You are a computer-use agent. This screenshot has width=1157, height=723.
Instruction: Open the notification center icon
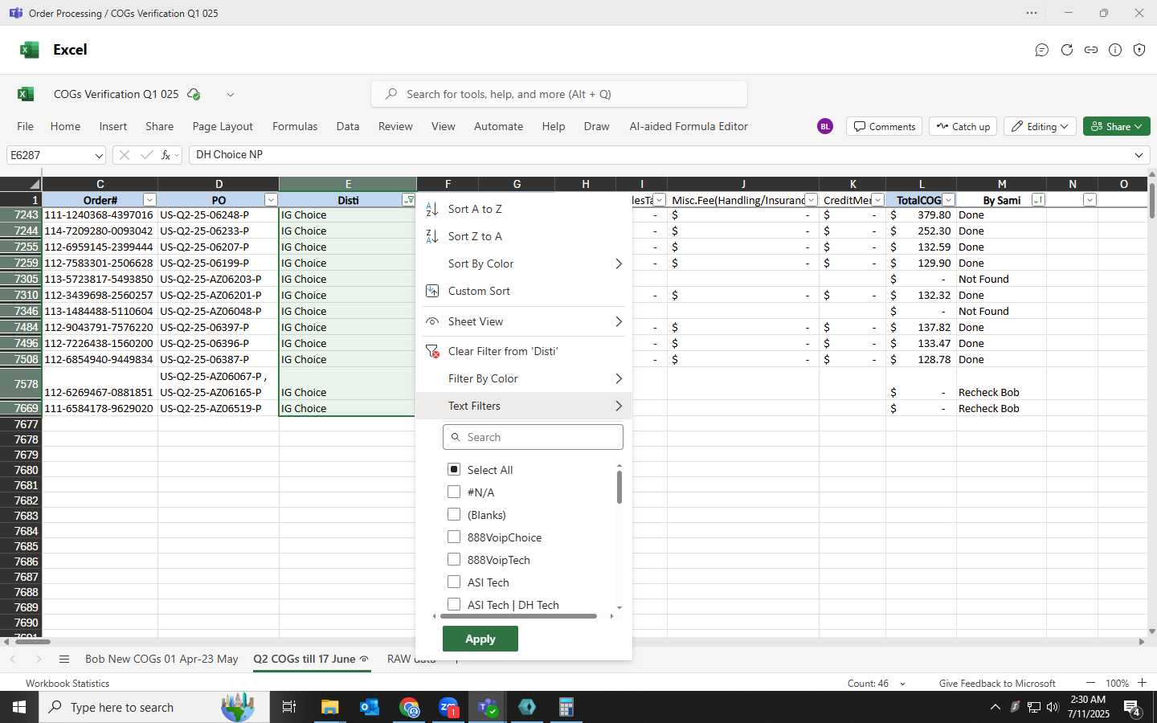(1132, 707)
